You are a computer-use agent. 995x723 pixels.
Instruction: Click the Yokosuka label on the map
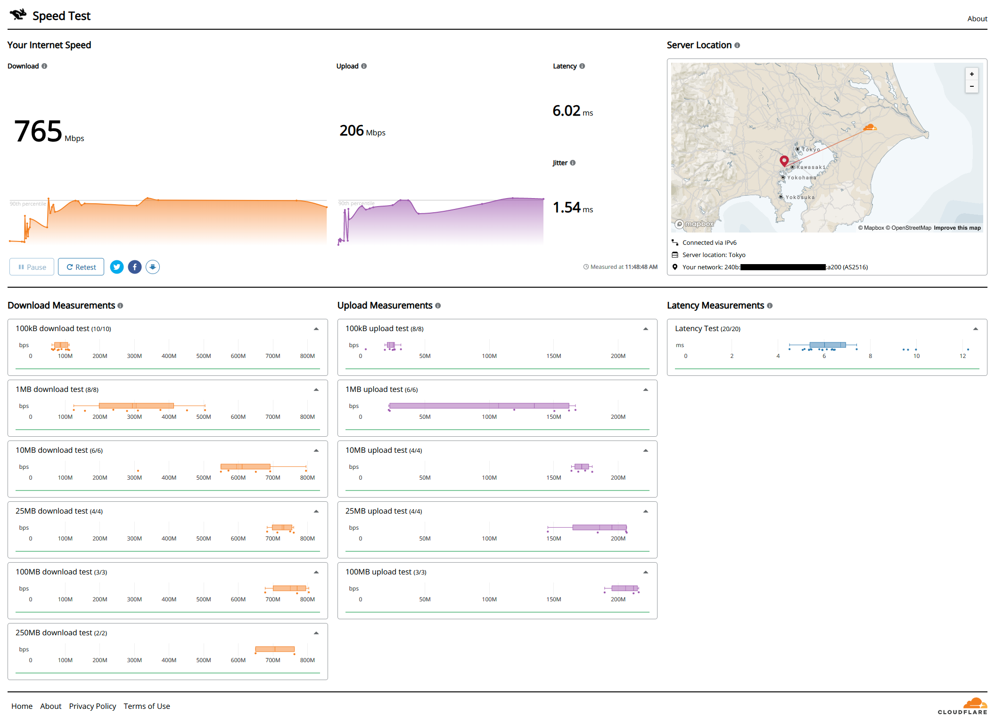click(800, 198)
